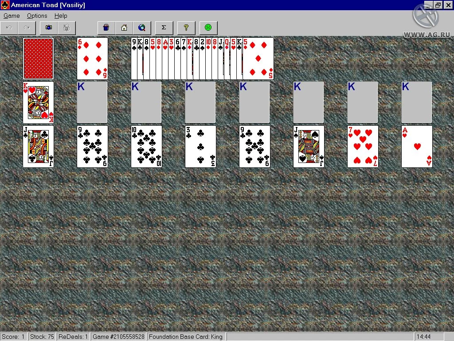Click the "Stock: 75" status bar field

[x=42, y=337]
